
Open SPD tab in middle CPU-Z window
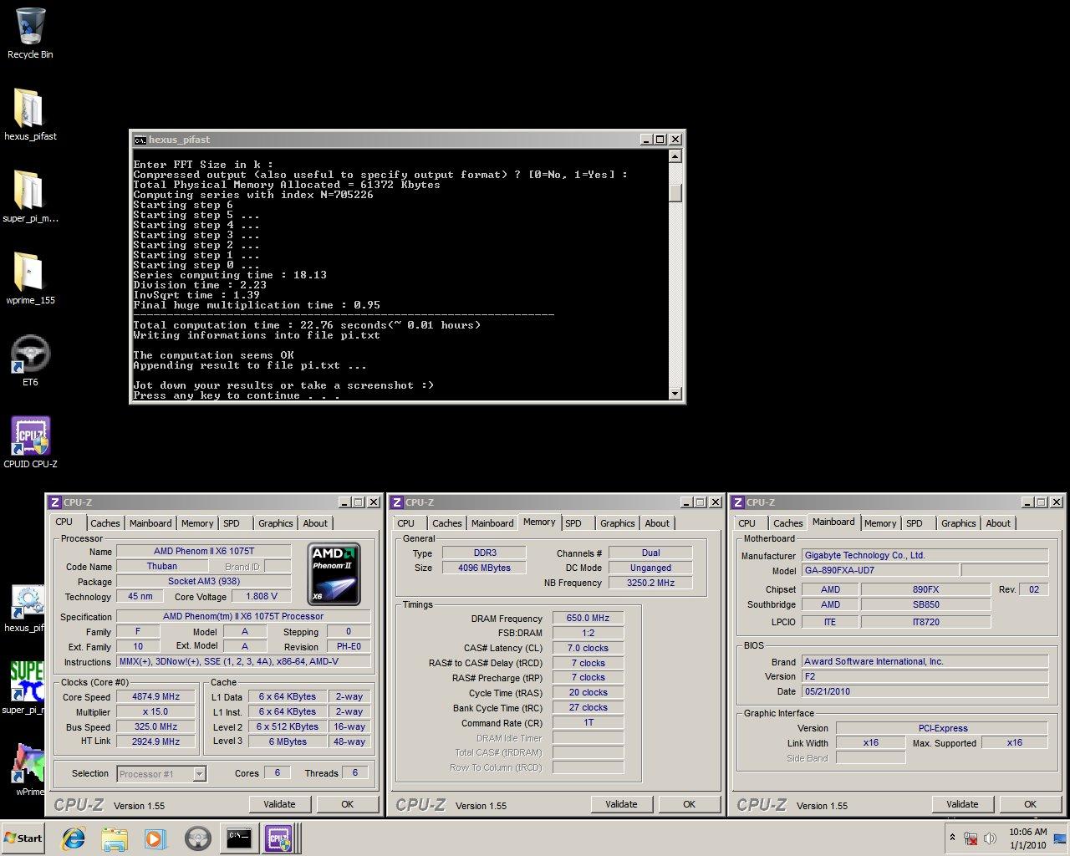[573, 523]
